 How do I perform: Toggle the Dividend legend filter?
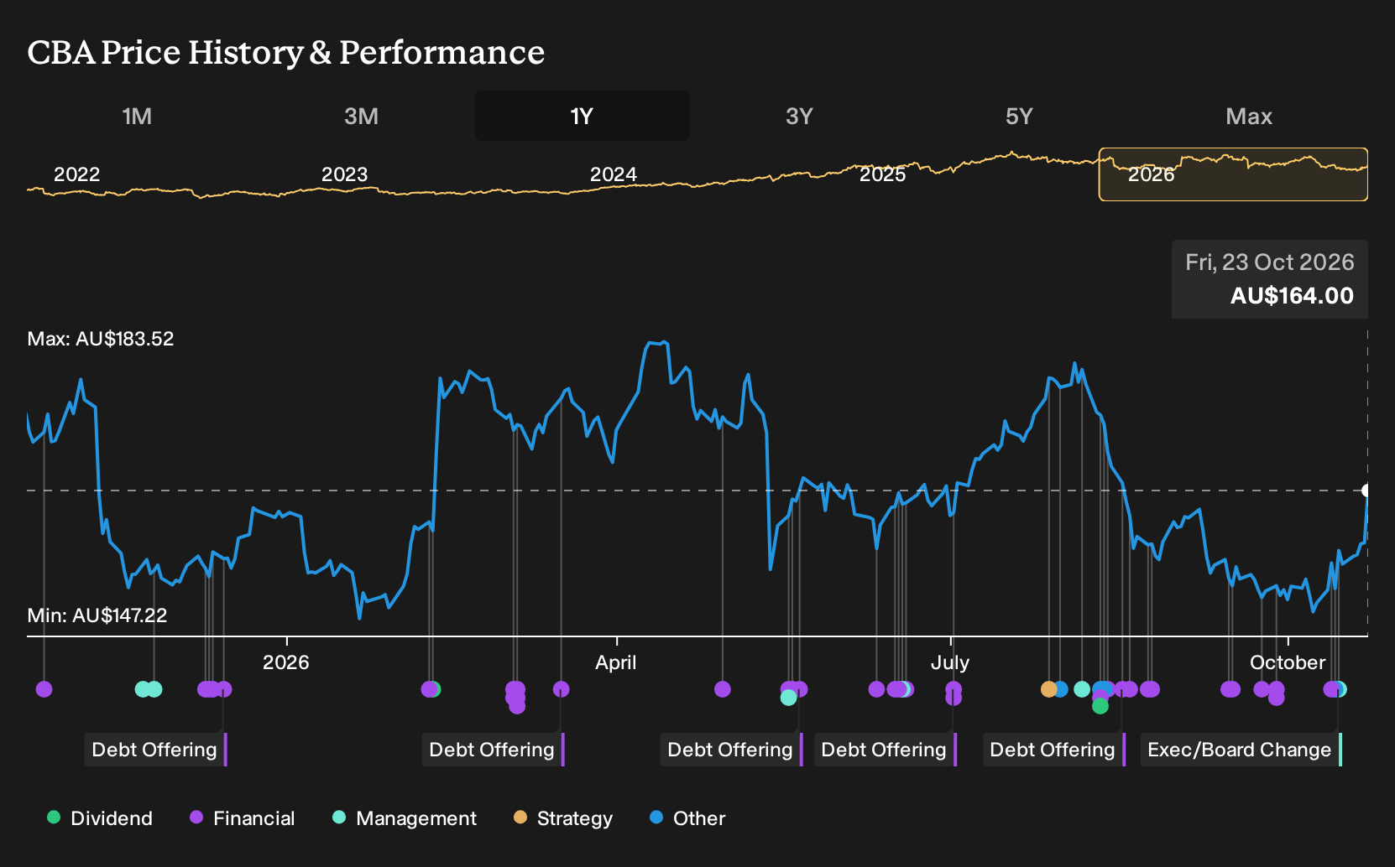(99, 818)
